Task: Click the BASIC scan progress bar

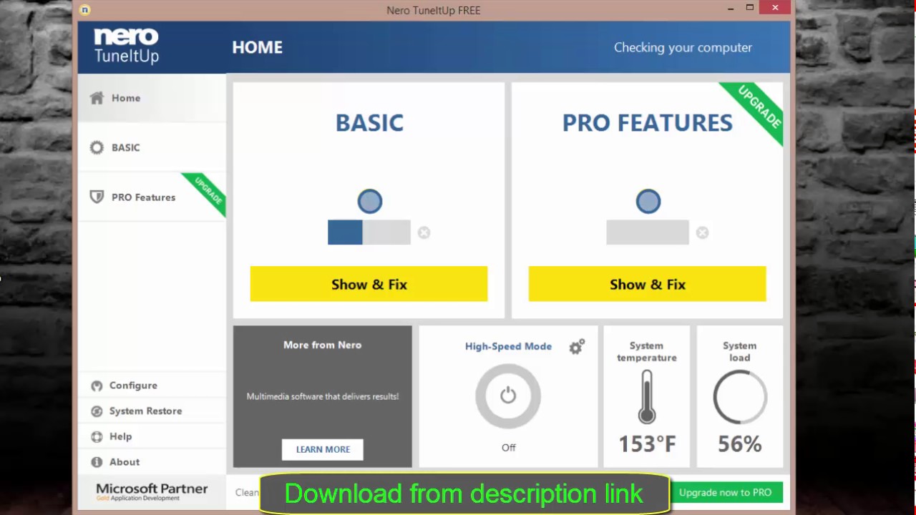Action: pyautogui.click(x=369, y=232)
